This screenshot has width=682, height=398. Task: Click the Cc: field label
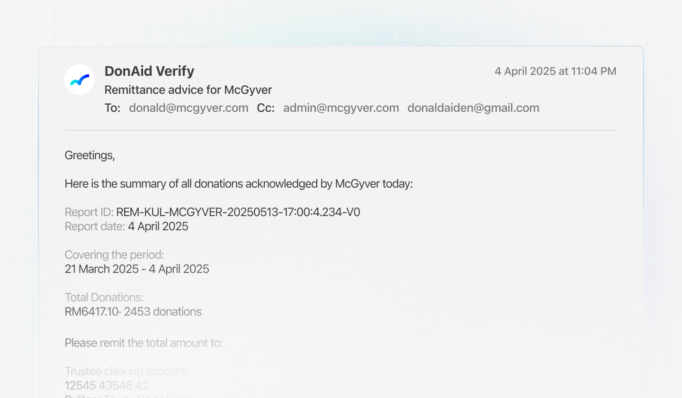[x=266, y=108]
